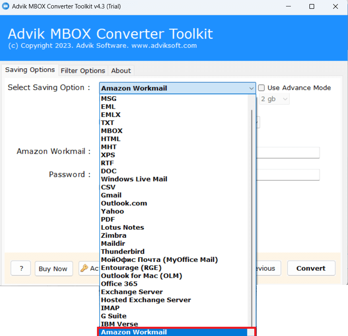Viewport: 348px width, 336px height.
Task: Enable the Use Advance Mode checkbox
Action: [x=261, y=88]
